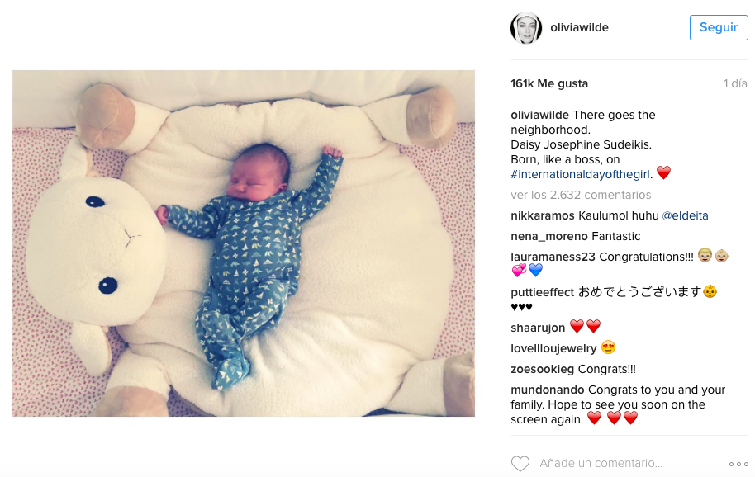Image resolution: width=755 pixels, height=477 pixels.
Task: Open shaarujon commenter profile
Action: (x=538, y=328)
